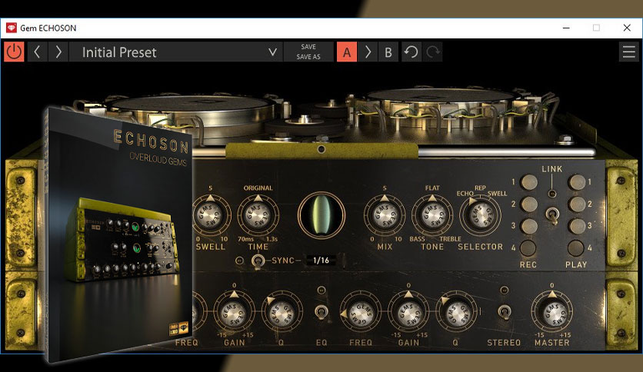Click the TIME knob
The height and width of the screenshot is (372, 643).
pyautogui.click(x=258, y=215)
